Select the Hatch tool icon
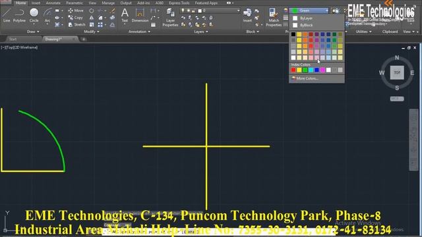The image size is (422, 237). [x=57, y=24]
